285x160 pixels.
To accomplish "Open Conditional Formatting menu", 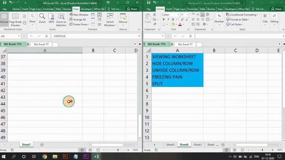I will click(242, 15).
